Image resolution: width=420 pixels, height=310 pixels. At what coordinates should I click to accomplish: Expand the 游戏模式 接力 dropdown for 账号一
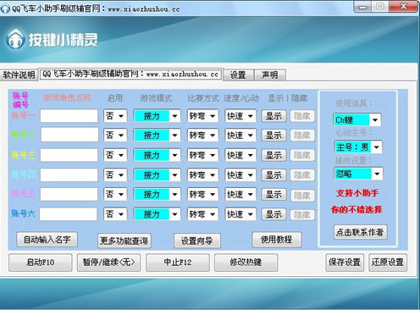[157, 116]
